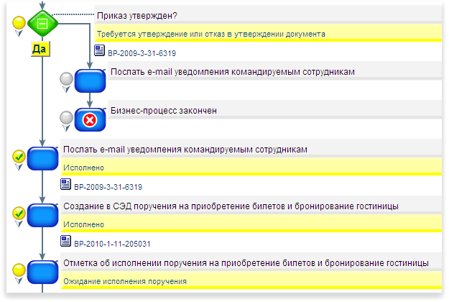This screenshot has height=302, width=449.
Task: Select the blue node of the executed e-mail step
Action: tap(42, 158)
